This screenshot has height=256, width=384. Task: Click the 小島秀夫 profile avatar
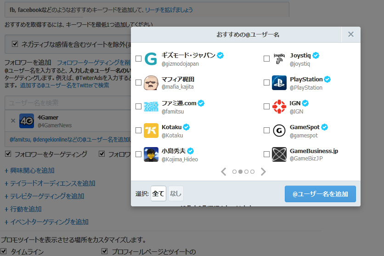pos(151,154)
